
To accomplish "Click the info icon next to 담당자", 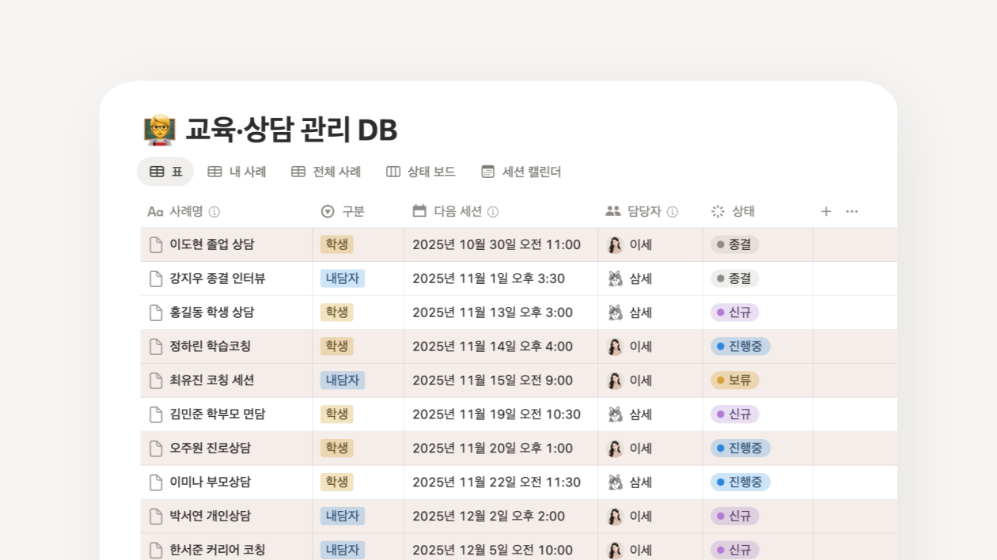I will tap(673, 212).
